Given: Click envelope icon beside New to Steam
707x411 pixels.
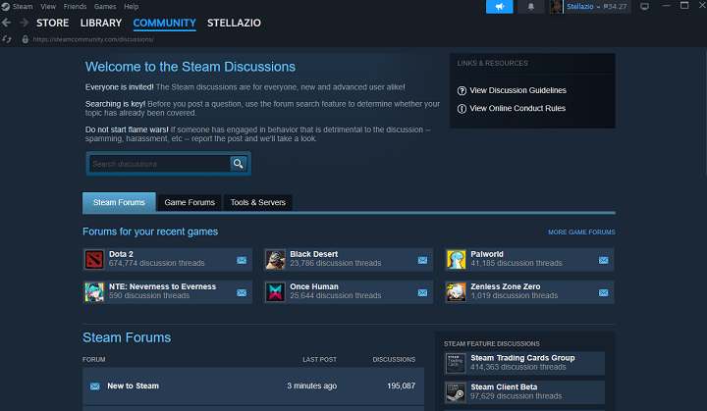Looking at the screenshot, I should coord(94,386).
